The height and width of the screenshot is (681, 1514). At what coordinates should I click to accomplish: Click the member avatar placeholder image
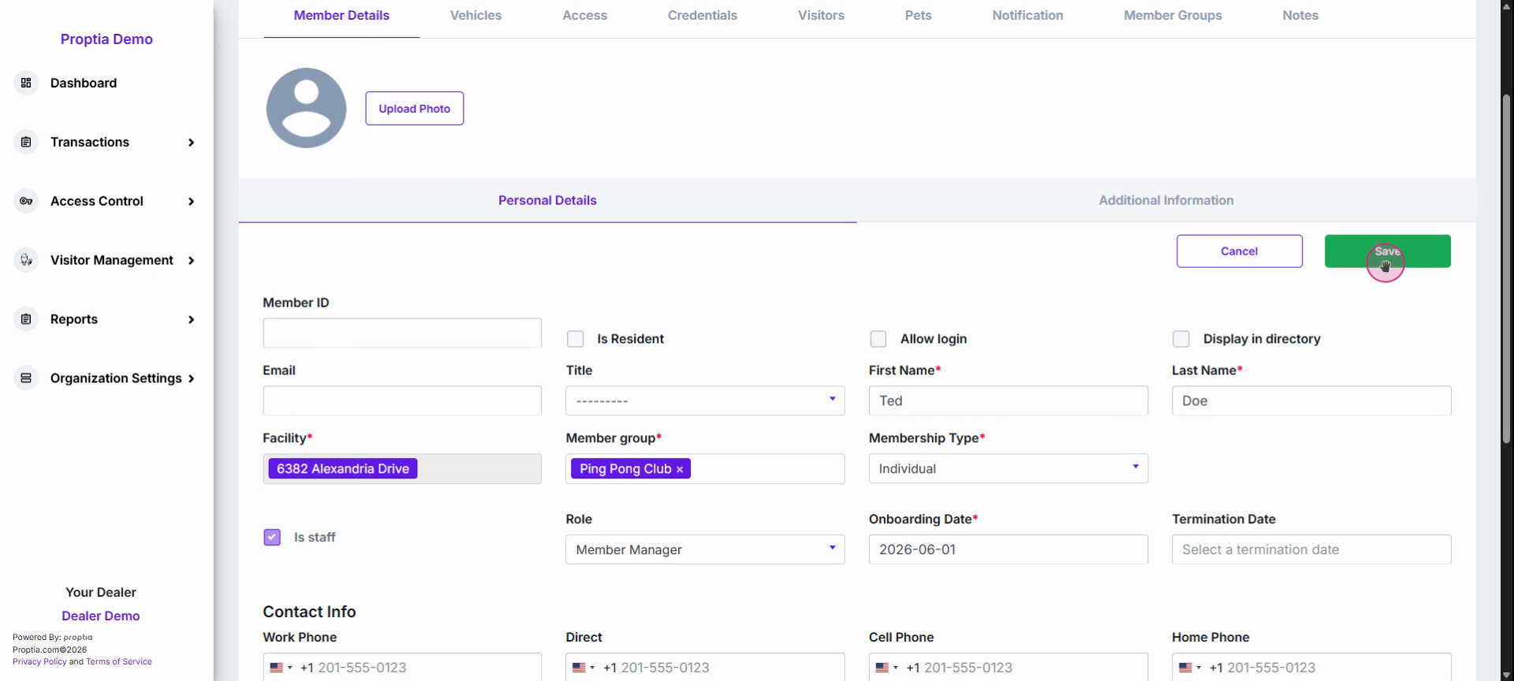306,108
